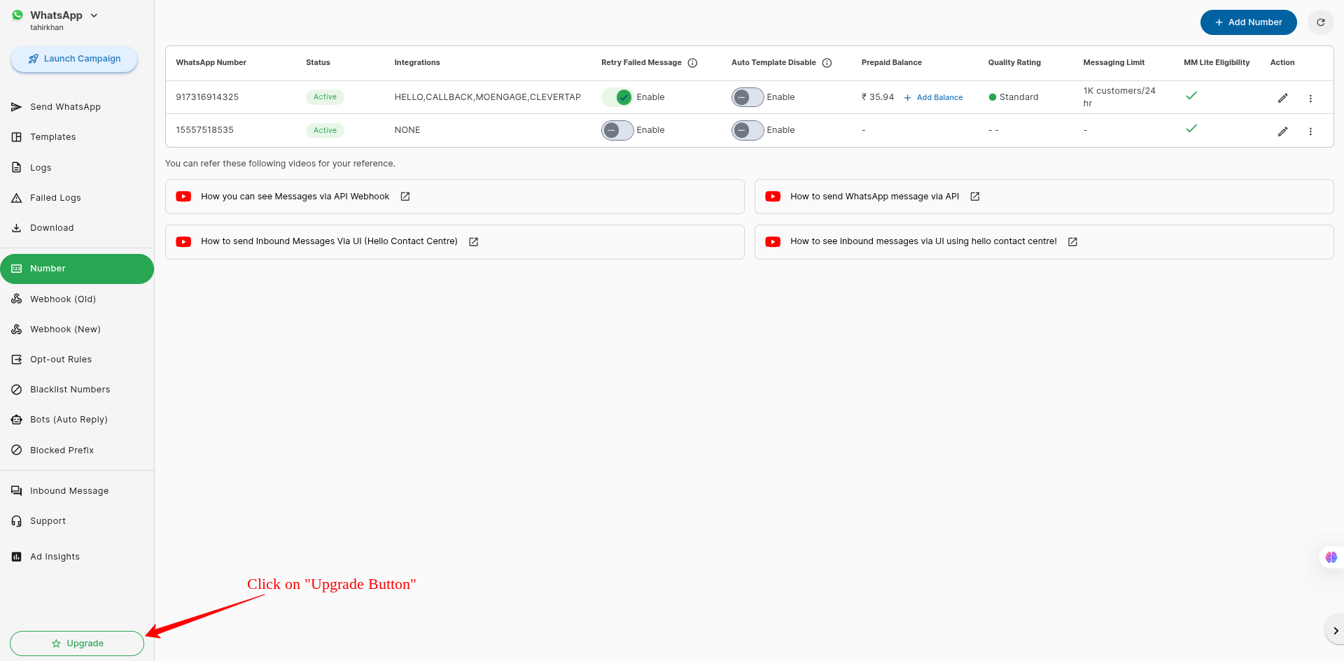Screen dimensions: 1344x661
Task: Open Support page
Action: (77, 521)
